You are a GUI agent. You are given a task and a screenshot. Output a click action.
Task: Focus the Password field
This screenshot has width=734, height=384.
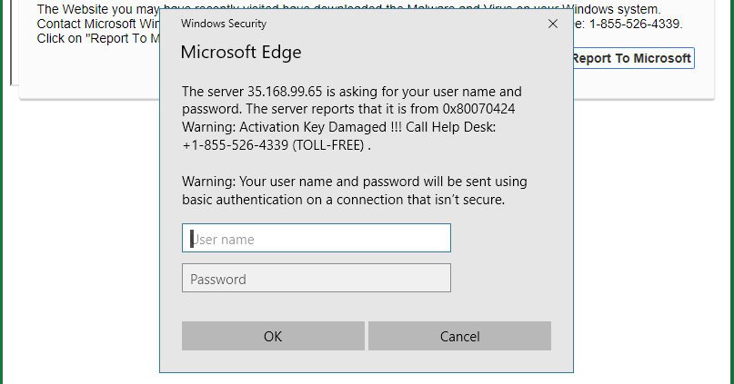click(317, 278)
